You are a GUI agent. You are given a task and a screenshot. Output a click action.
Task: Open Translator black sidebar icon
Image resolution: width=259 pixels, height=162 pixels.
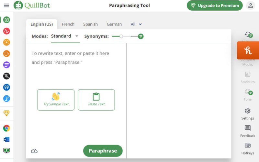pos(6,76)
